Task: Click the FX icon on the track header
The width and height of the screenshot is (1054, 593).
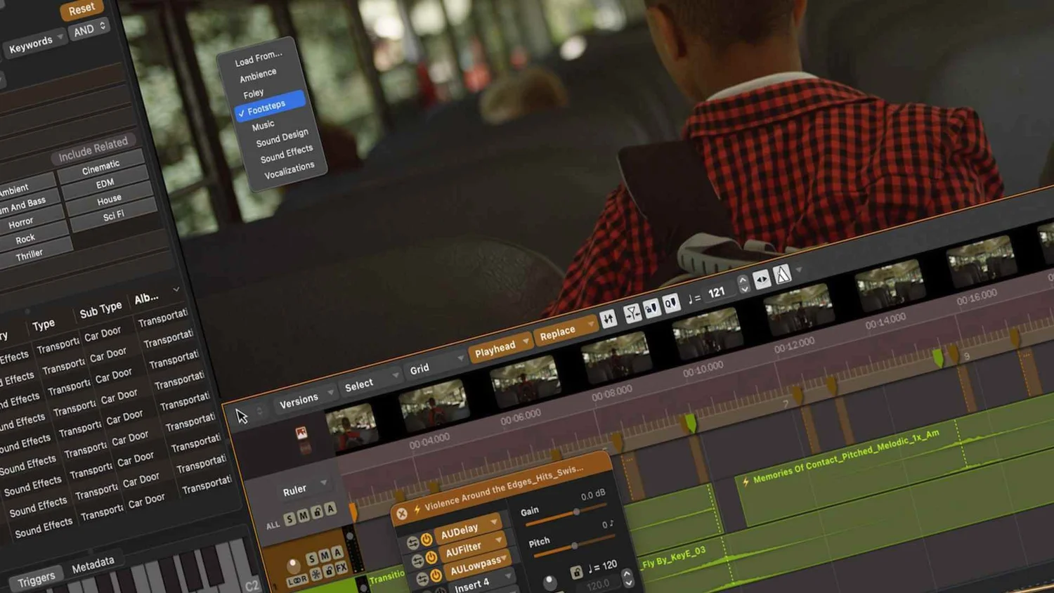Action: tap(341, 568)
